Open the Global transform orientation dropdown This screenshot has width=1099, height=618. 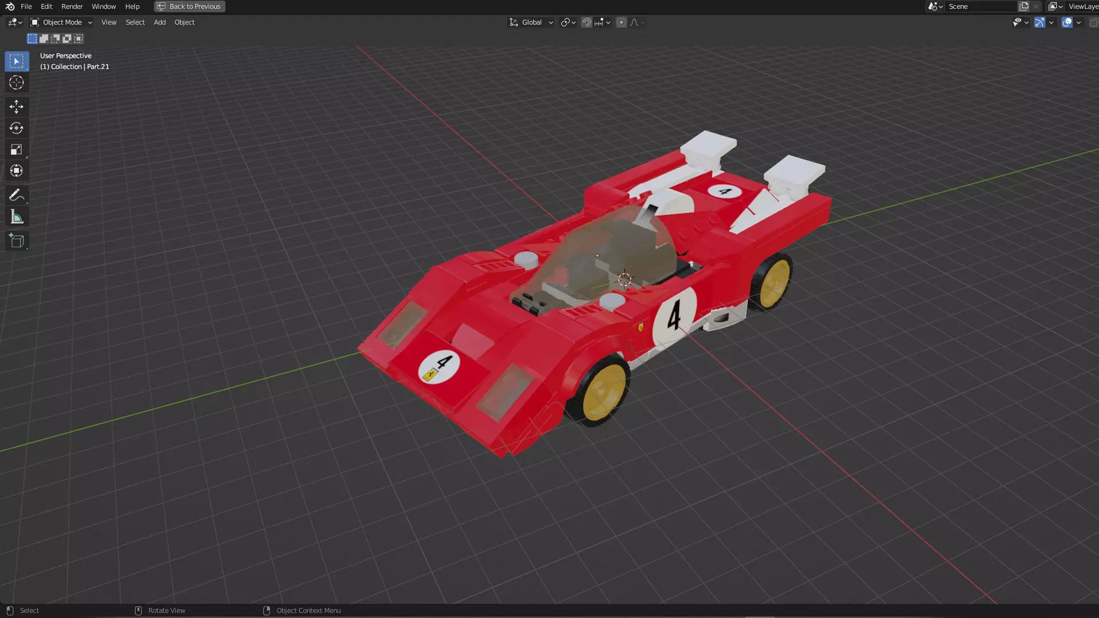[532, 22]
